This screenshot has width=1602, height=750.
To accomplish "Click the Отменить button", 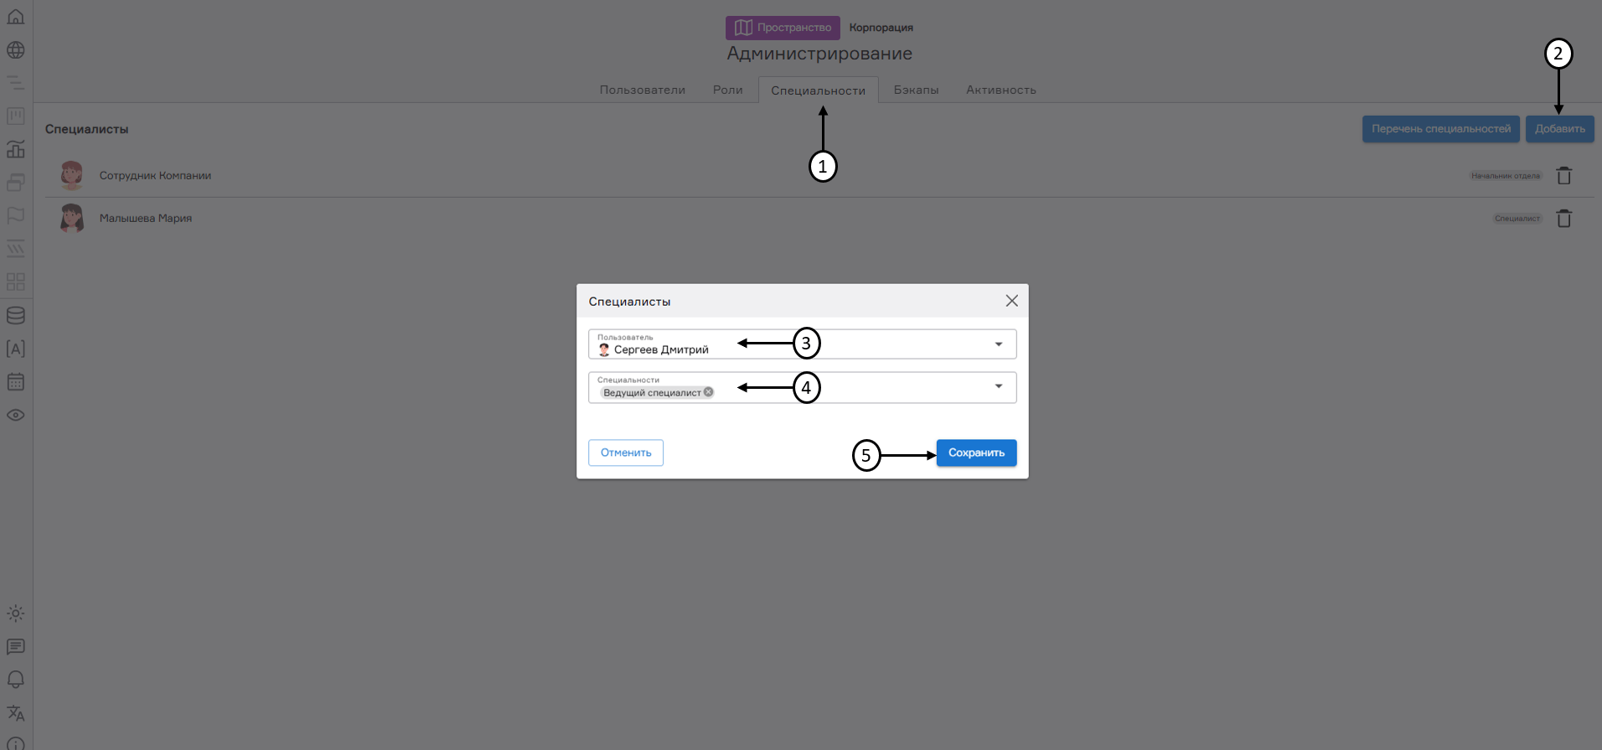I will click(626, 453).
